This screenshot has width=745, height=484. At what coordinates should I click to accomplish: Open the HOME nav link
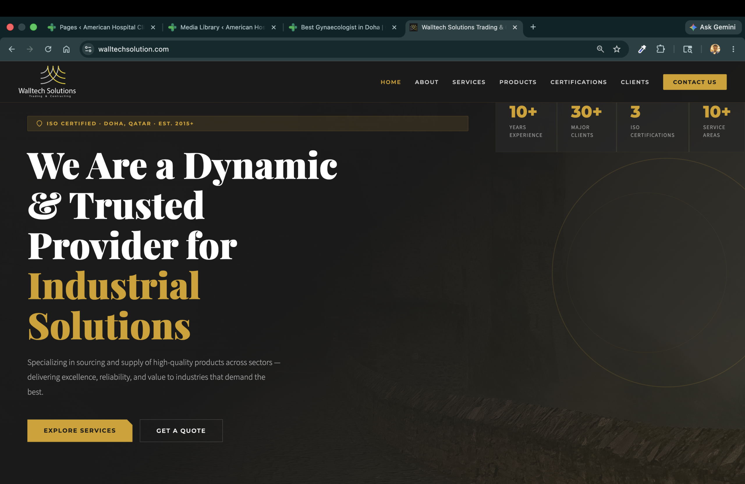click(x=390, y=82)
